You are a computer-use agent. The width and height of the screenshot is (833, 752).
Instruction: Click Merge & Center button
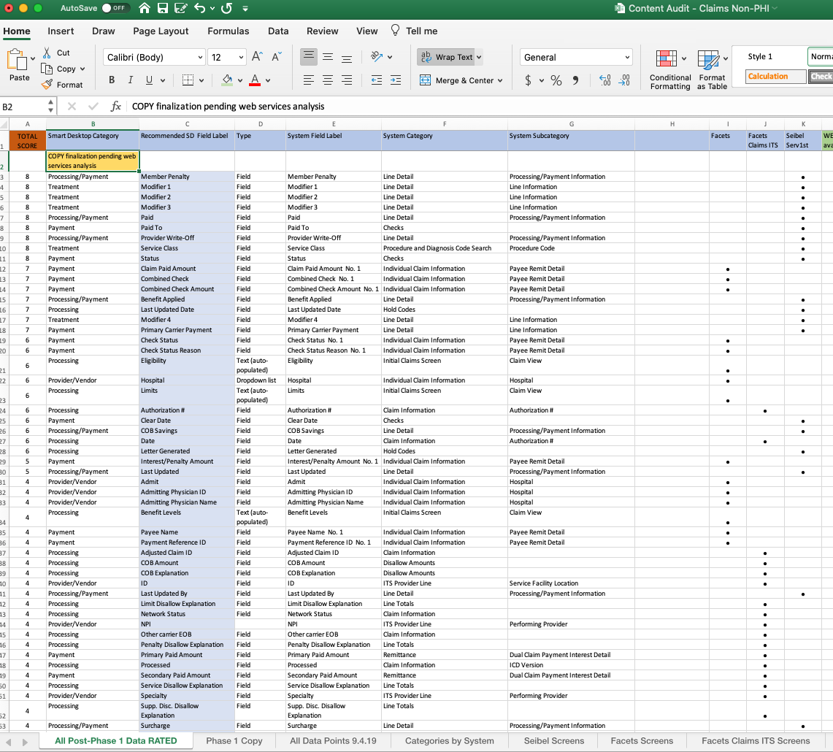point(457,80)
